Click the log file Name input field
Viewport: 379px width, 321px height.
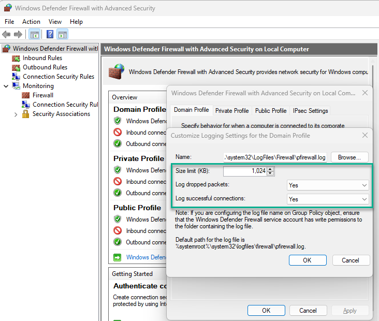[275, 157]
